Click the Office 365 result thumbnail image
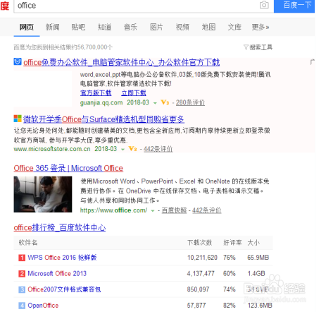Screen dimensions: 326x312 tap(43, 194)
